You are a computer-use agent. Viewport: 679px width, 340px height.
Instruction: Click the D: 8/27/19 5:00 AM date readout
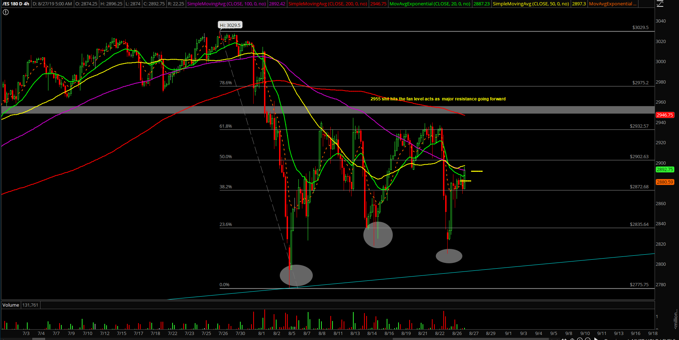point(52,4)
